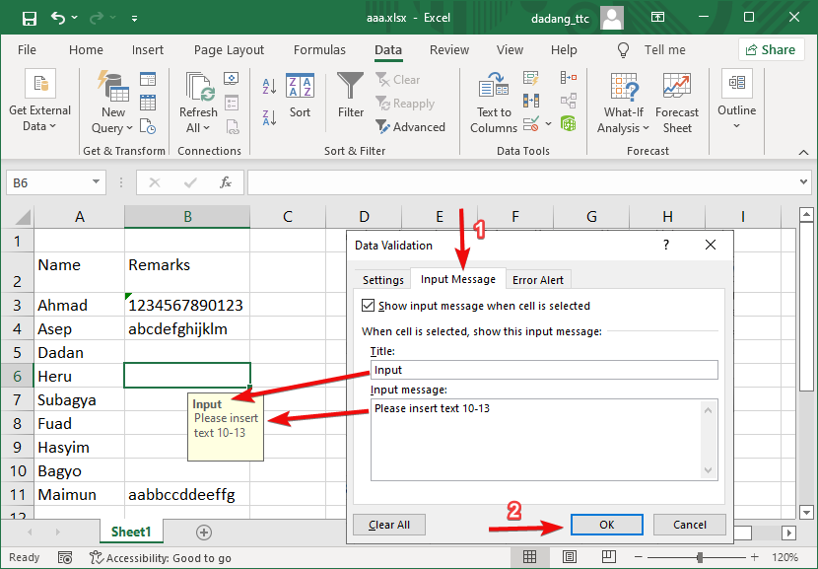Click the Flash Fill icon
Viewport: 818px width, 569px height.
coord(530,78)
